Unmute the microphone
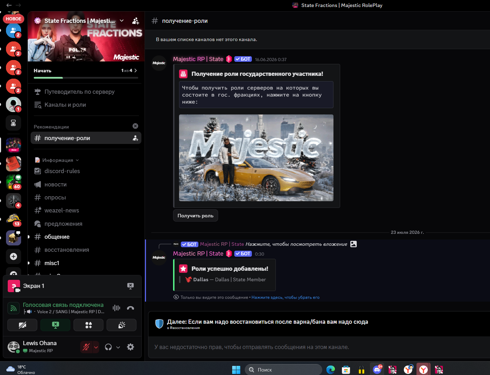The image size is (490, 375). click(x=86, y=347)
